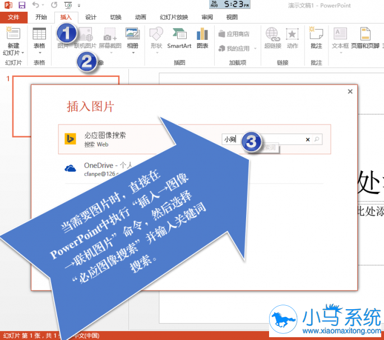384x340 pixels.
Task: Click 我的应用 button
Action: pos(234,49)
